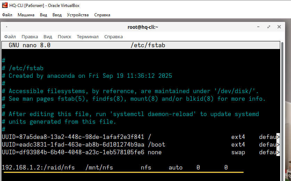Click the UUID=eadc3831 entry
Viewport: 291px width, 181px height.
[x=73, y=145]
